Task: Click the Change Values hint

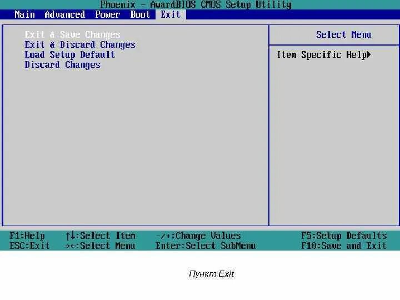Action: click(198, 236)
